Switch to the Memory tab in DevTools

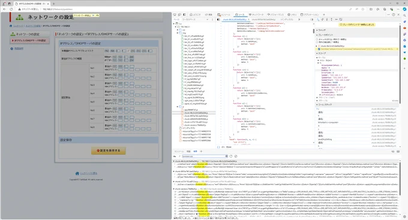(292, 14)
